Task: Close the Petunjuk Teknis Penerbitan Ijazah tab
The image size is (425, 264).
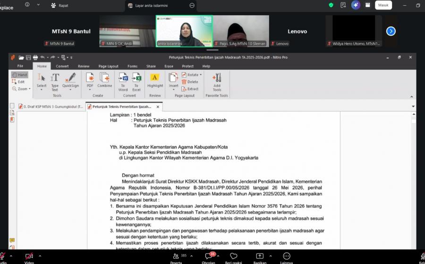Action: pos(158,107)
